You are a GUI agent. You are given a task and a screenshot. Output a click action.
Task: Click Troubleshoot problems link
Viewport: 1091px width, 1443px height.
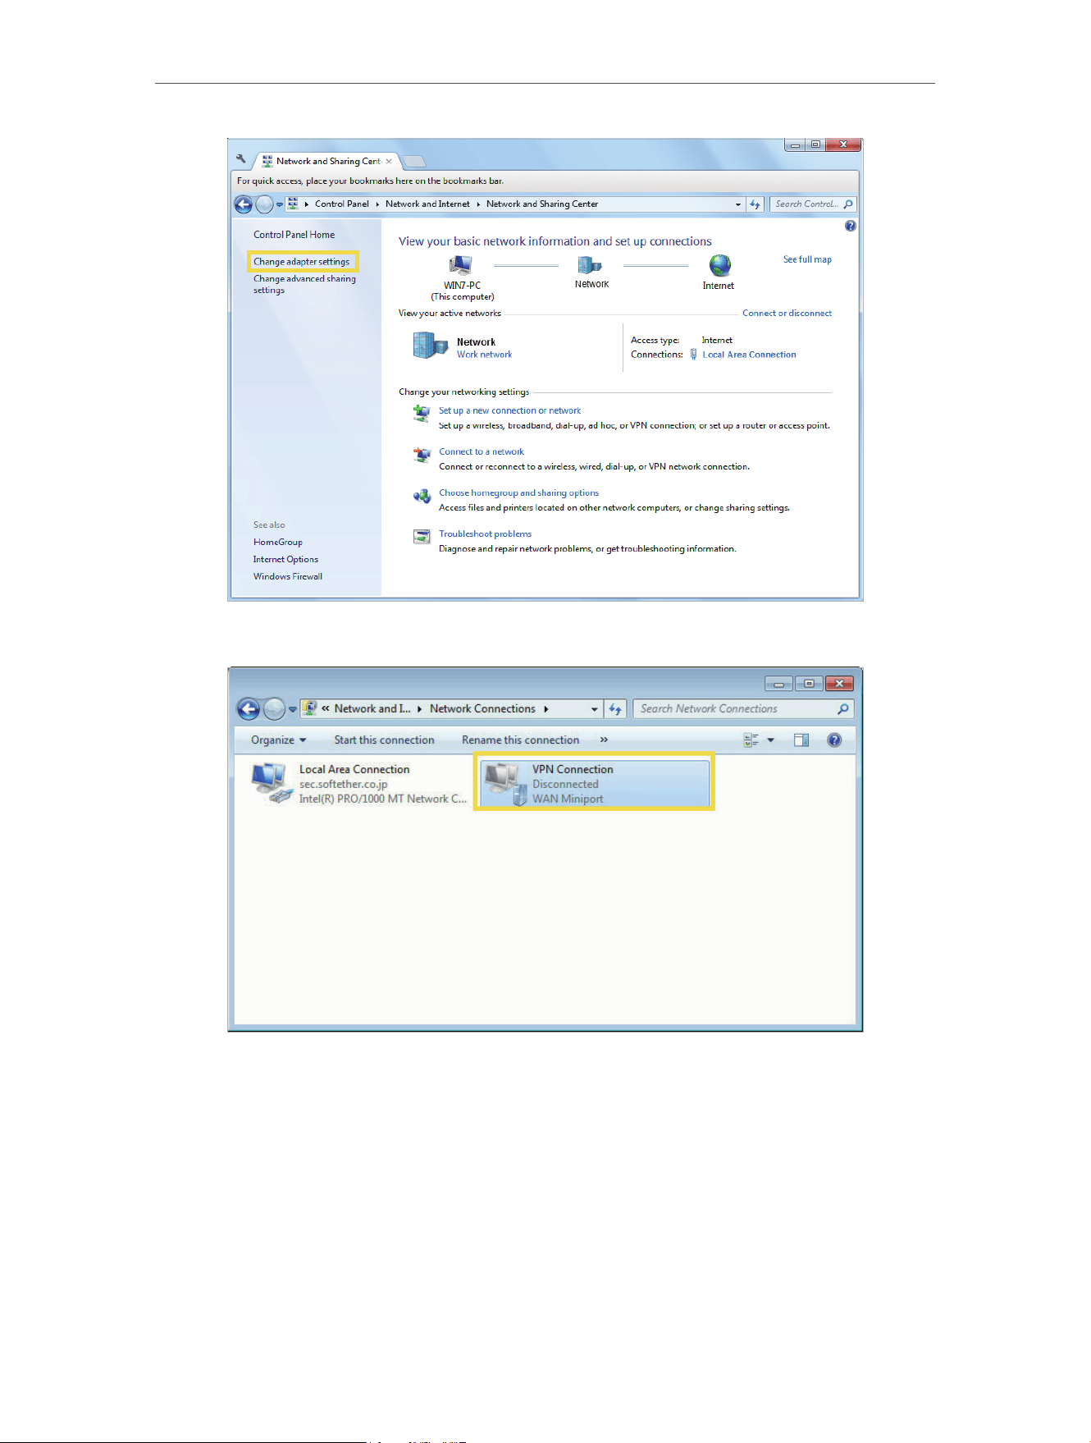click(485, 534)
